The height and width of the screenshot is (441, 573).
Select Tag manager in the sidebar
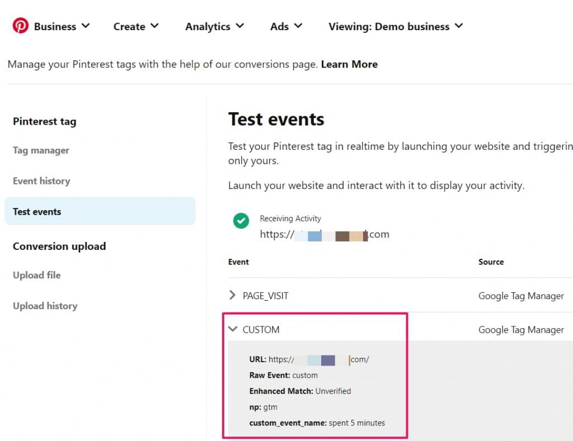pyautogui.click(x=40, y=150)
